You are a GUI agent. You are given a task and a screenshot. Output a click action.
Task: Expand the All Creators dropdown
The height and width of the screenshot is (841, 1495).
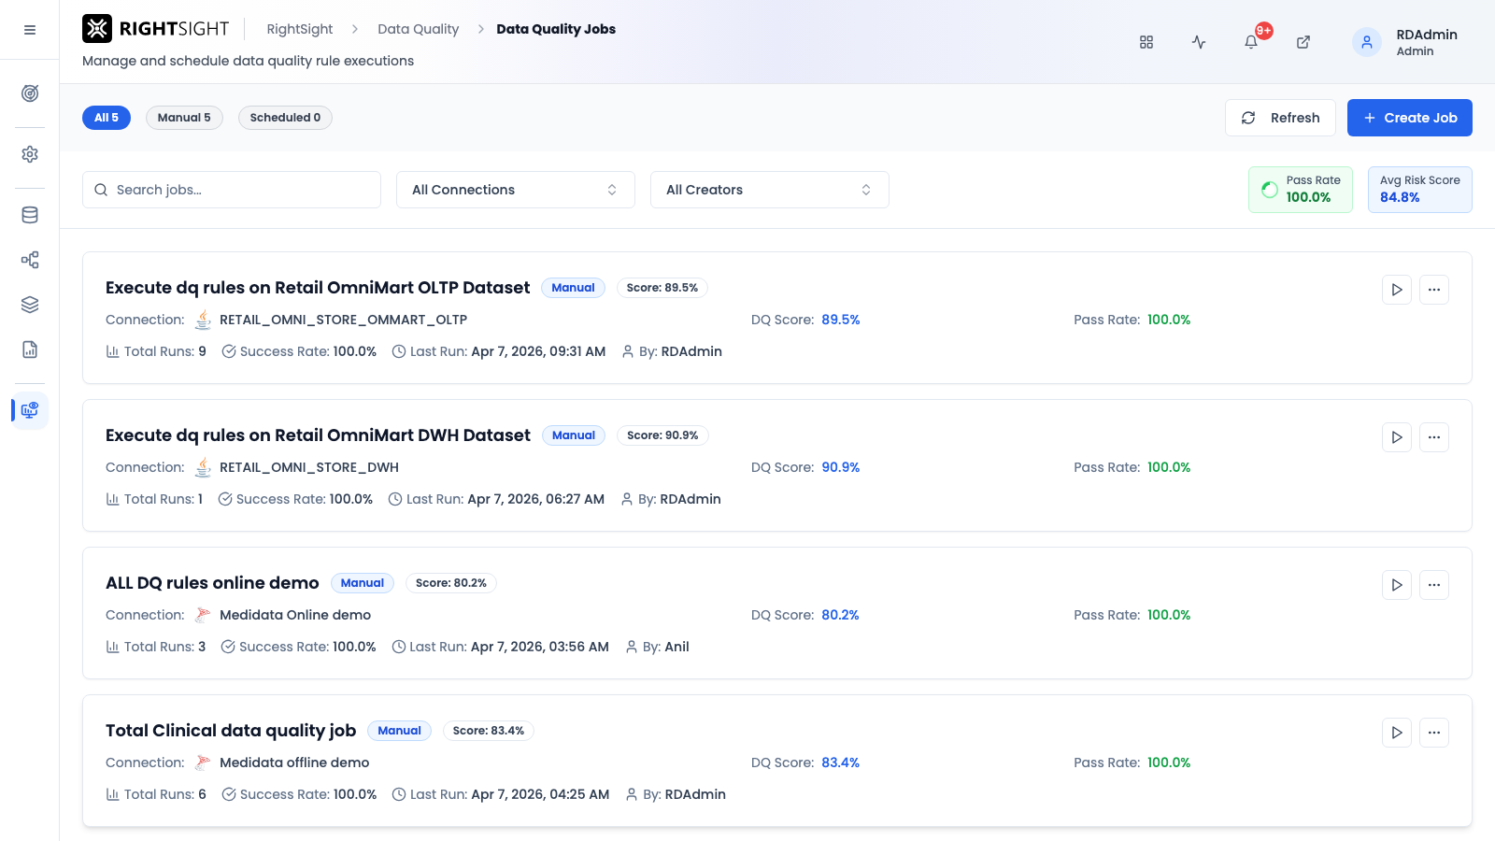[x=770, y=190]
